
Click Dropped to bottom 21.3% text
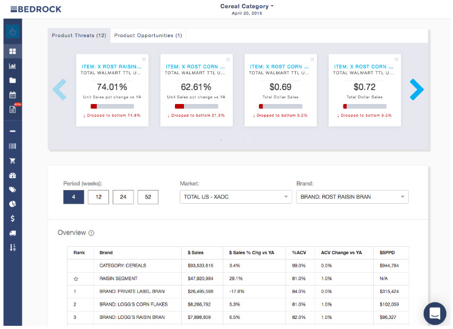pyautogui.click(x=196, y=116)
